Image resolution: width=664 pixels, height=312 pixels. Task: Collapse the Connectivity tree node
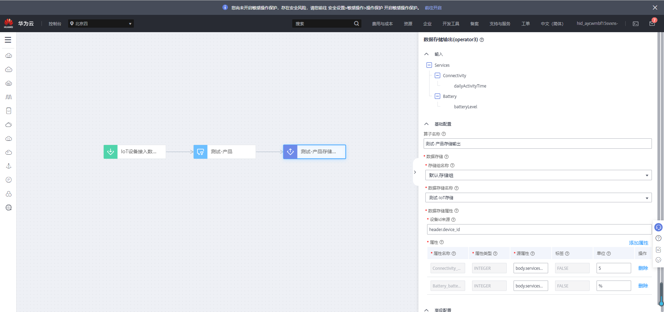pos(437,75)
